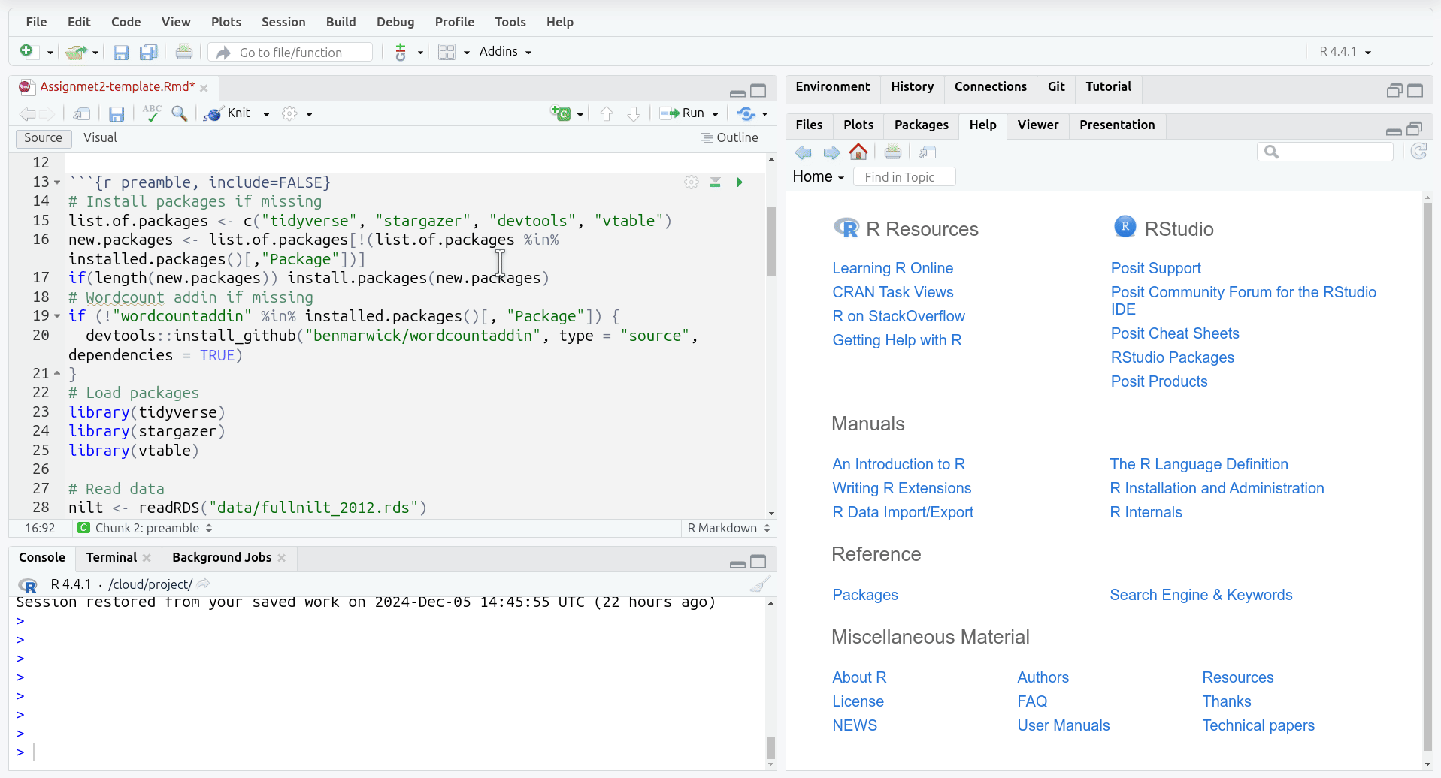
Task: Show document in new window icon
Action: pyautogui.click(x=82, y=113)
